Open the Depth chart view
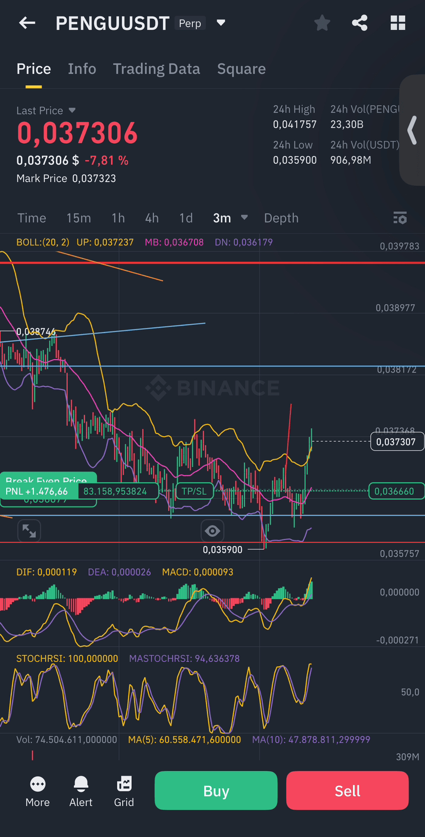The image size is (425, 837). pos(281,218)
